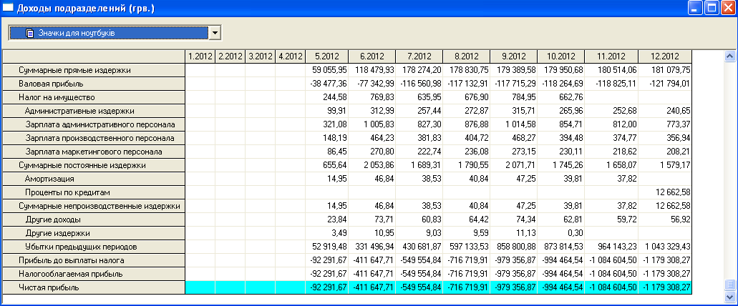Click the vertical scrollbar thumb

730,285
